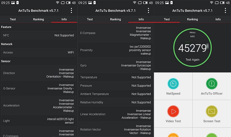Select the Linear Acceleration row
The width and height of the screenshot is (231, 137).
[x=115, y=114]
